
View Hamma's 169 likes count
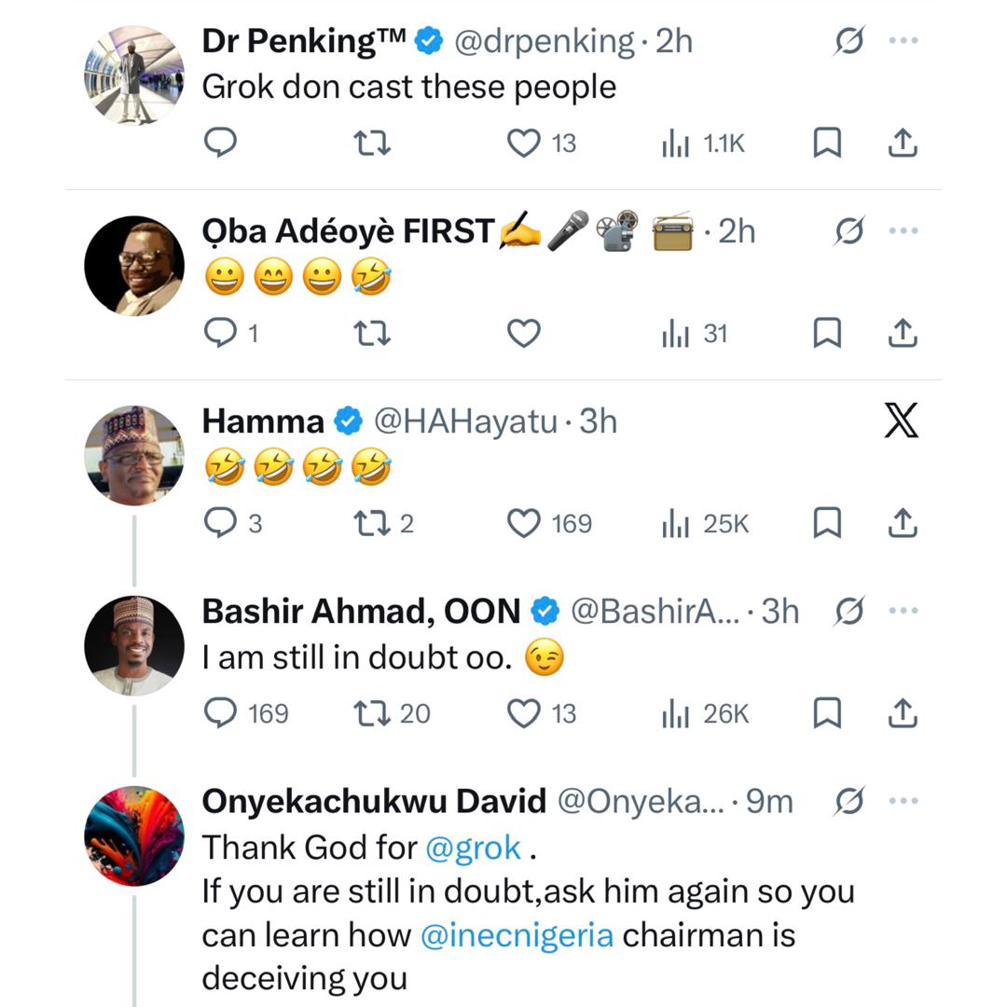pyautogui.click(x=572, y=523)
